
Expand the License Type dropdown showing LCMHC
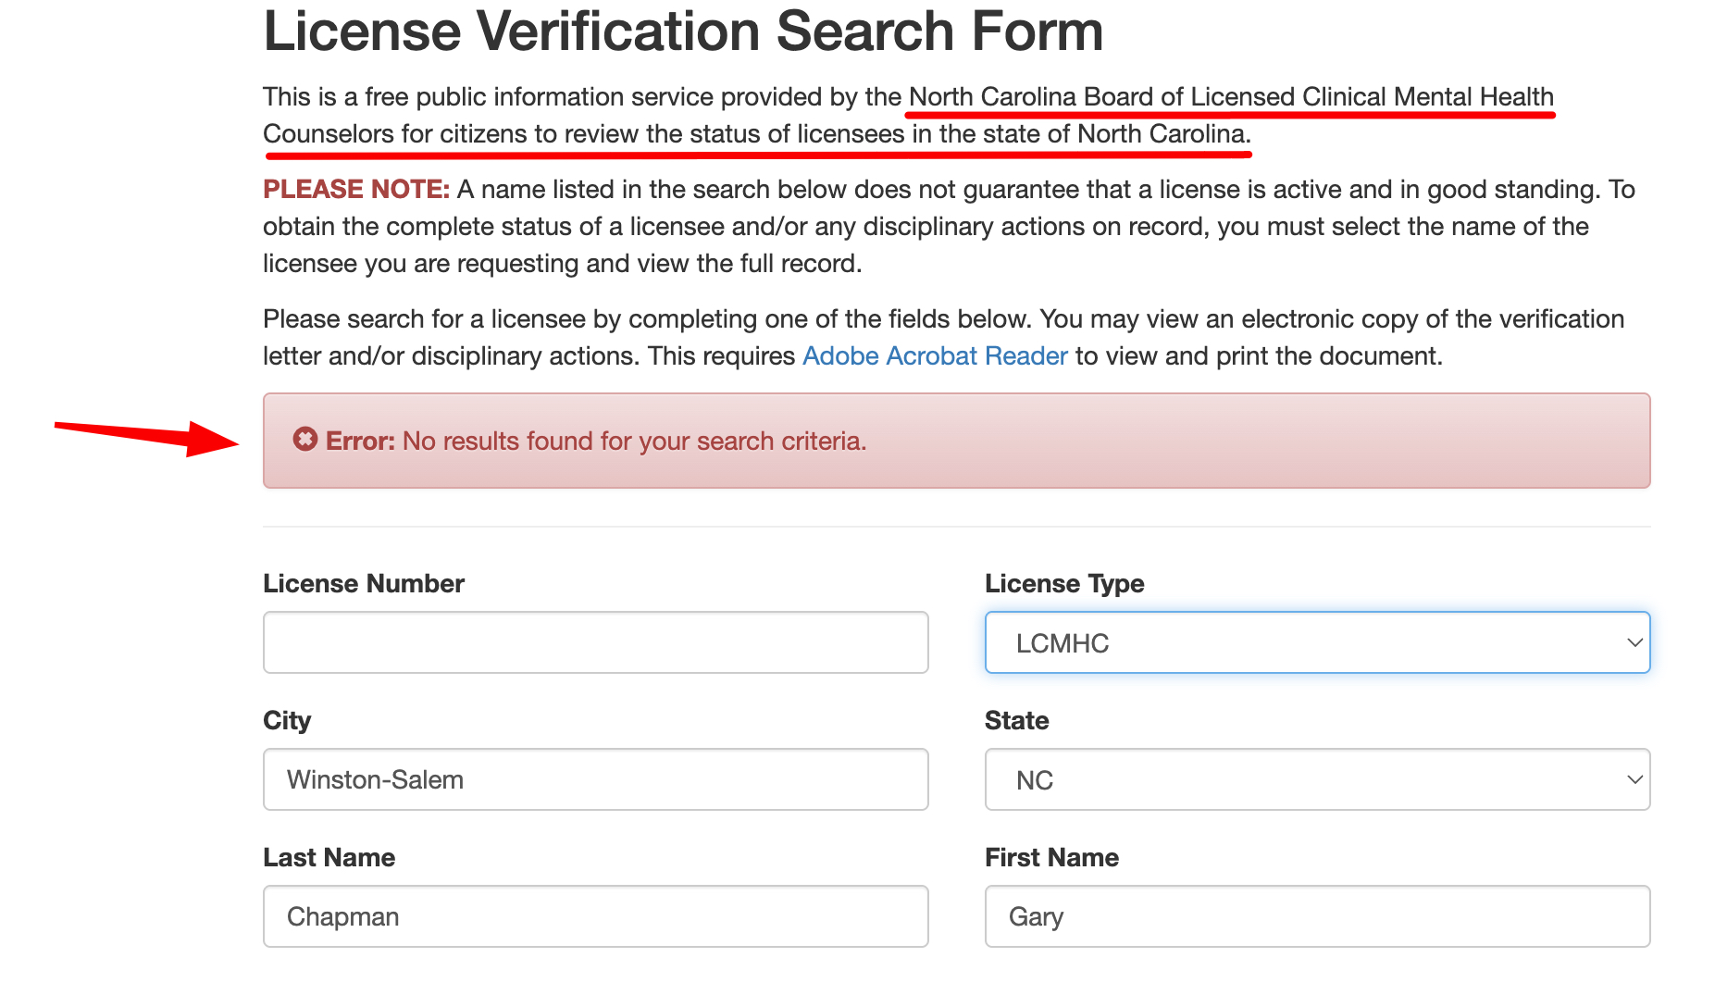1316,642
